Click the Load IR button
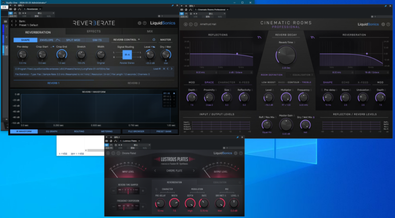395x218 pixels. click(x=157, y=69)
